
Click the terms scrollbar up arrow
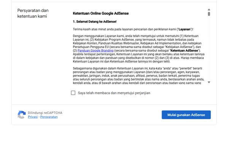209,10
